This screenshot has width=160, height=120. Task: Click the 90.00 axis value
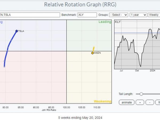point(36,107)
